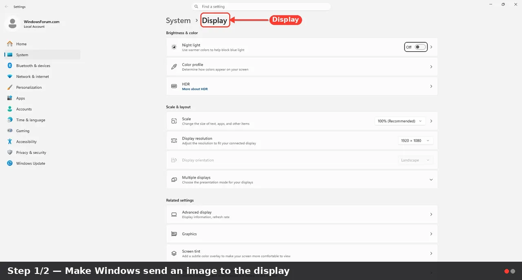Click the Accessibility figure icon
The height and width of the screenshot is (280, 522).
tap(10, 142)
